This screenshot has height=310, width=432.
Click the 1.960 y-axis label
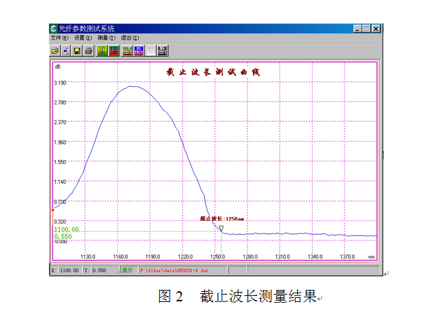60,142
